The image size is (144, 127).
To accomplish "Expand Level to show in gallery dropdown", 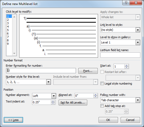I will coord(138,42).
